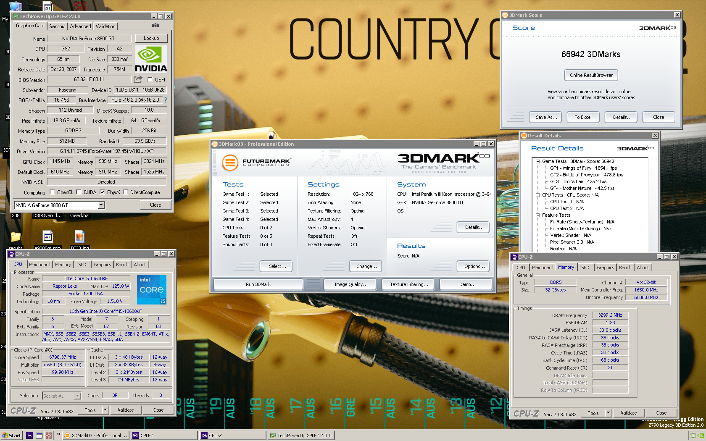Click the red atom-shaped desktop icon at top

pyautogui.click(x=79, y=5)
